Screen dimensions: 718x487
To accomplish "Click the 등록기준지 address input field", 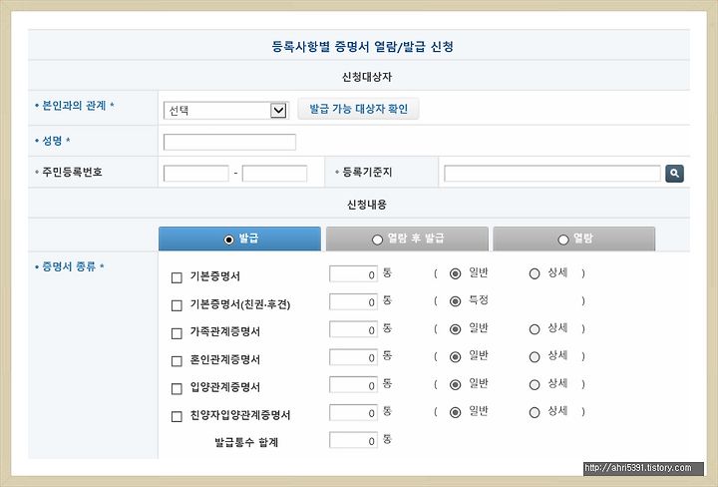I will (552, 174).
